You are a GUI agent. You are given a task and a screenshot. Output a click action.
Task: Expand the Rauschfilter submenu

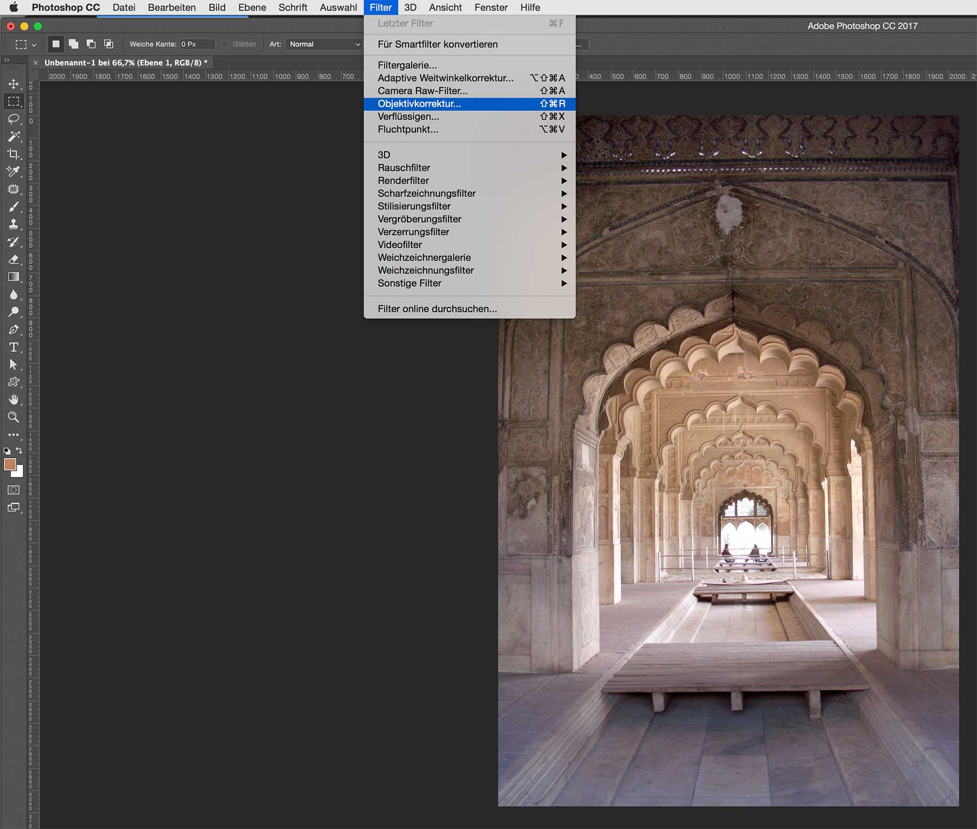pyautogui.click(x=469, y=168)
